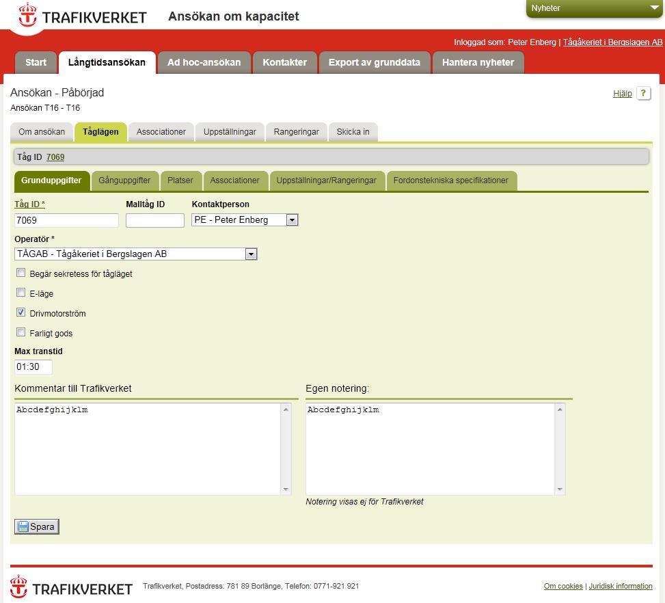
Task: Select the Långtidsansökan tab
Action: 107,62
